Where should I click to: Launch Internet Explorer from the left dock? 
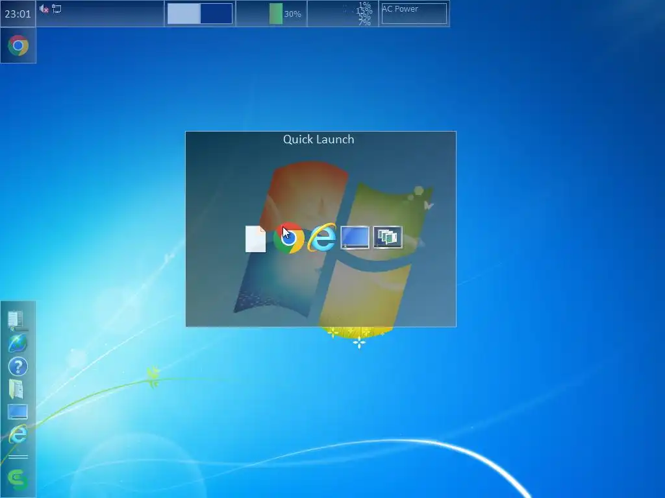coord(18,434)
